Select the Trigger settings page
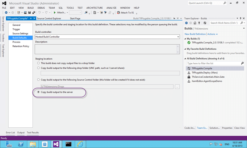This screenshot has width=247, height=148. coord(16,29)
